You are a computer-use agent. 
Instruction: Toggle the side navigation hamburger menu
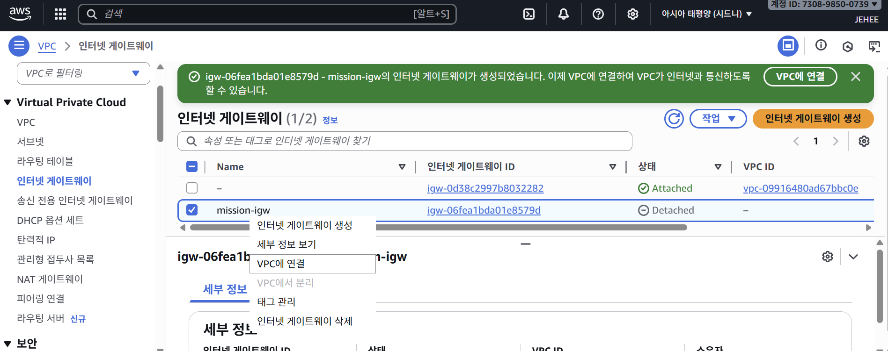coord(19,46)
